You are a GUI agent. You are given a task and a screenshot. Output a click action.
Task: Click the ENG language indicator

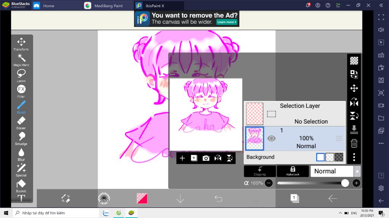click(x=354, y=213)
